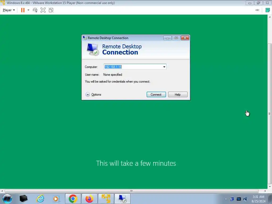Click the scroll up arrow on right
The height and width of the screenshot is (204, 272).
click(x=270, y=17)
